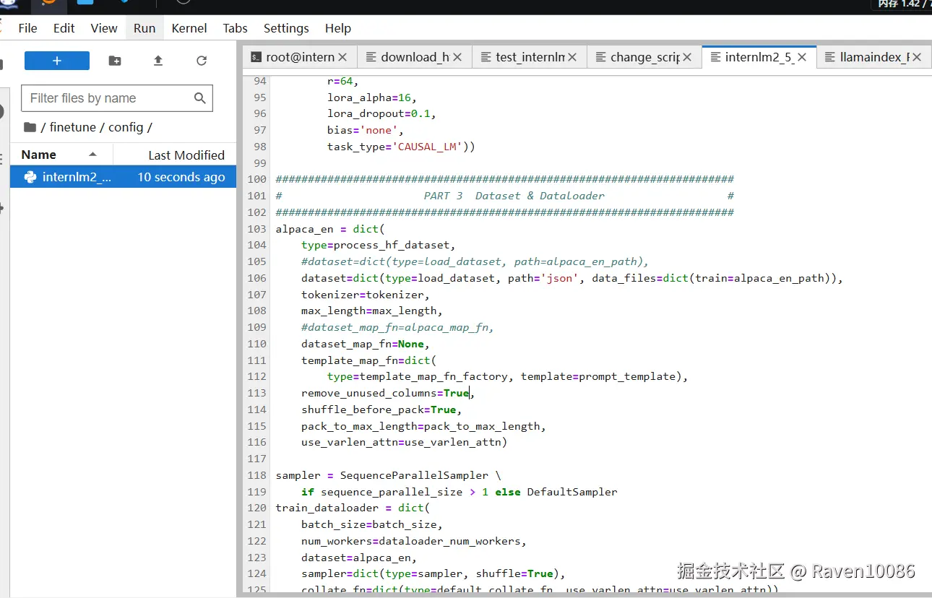Switch to the change_script tab
The image size is (932, 598).
click(644, 57)
